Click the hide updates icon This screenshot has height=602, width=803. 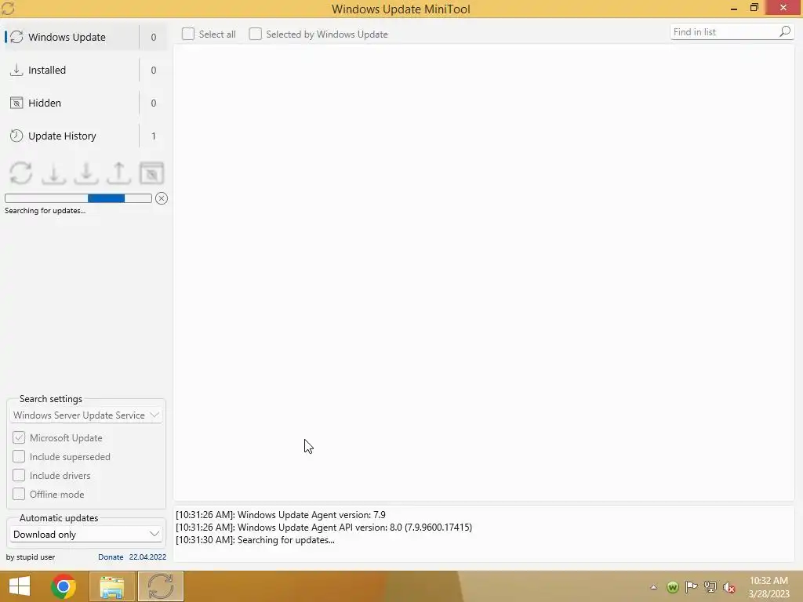[x=151, y=173]
